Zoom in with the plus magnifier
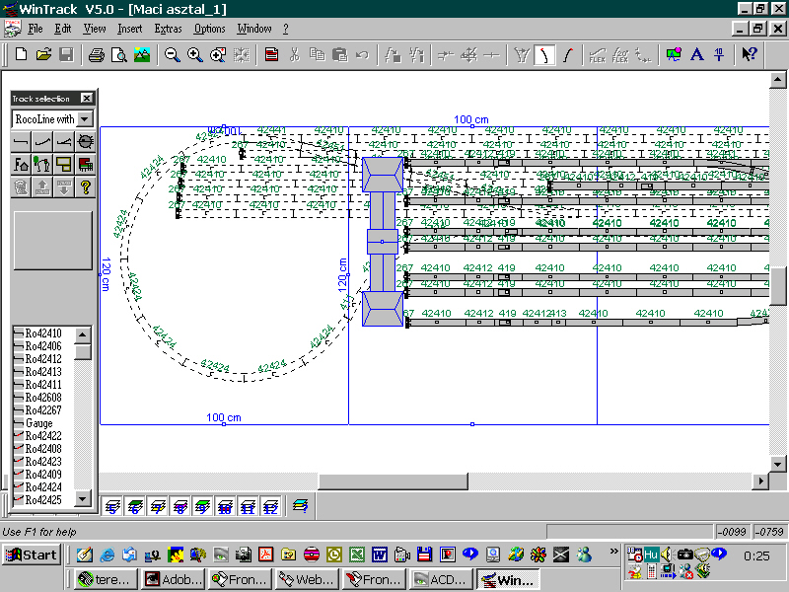This screenshot has height=592, width=789. coord(194,54)
